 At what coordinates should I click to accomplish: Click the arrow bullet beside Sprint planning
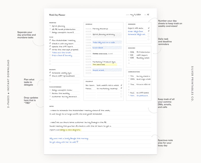[50, 26]
